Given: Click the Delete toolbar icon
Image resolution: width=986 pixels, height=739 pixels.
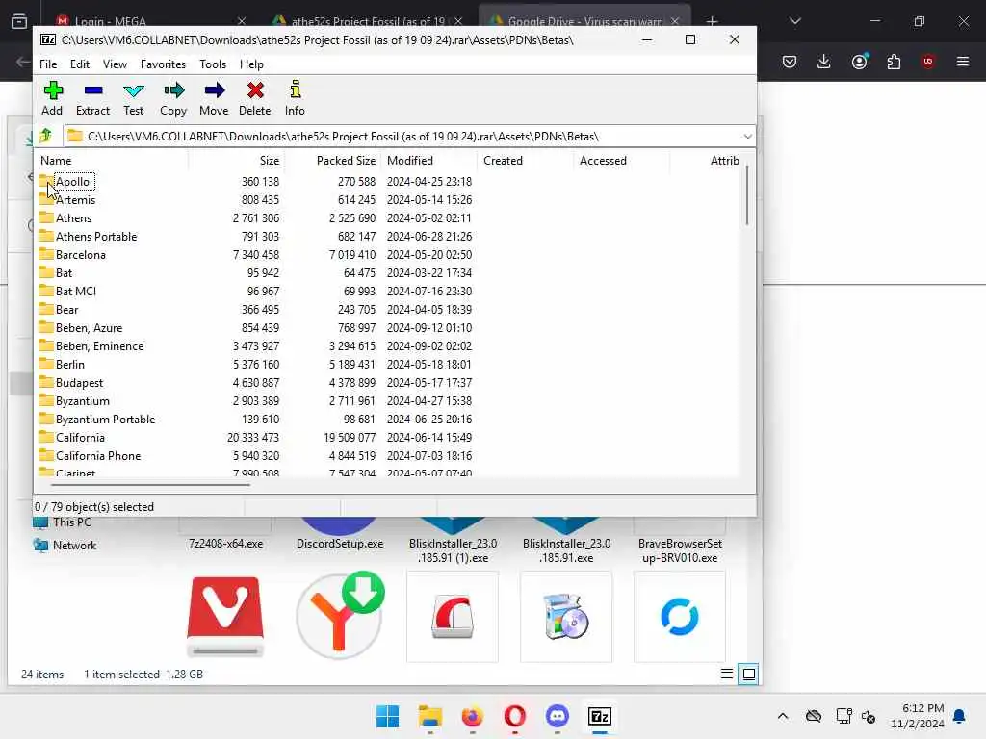Looking at the screenshot, I should point(254,98).
